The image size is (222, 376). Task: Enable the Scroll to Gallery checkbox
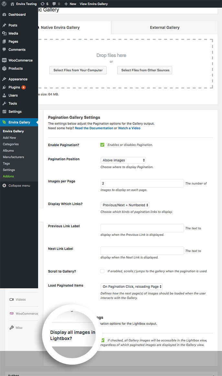(x=102, y=271)
